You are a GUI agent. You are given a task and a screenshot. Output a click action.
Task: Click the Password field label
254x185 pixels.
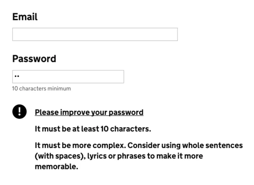34,59
